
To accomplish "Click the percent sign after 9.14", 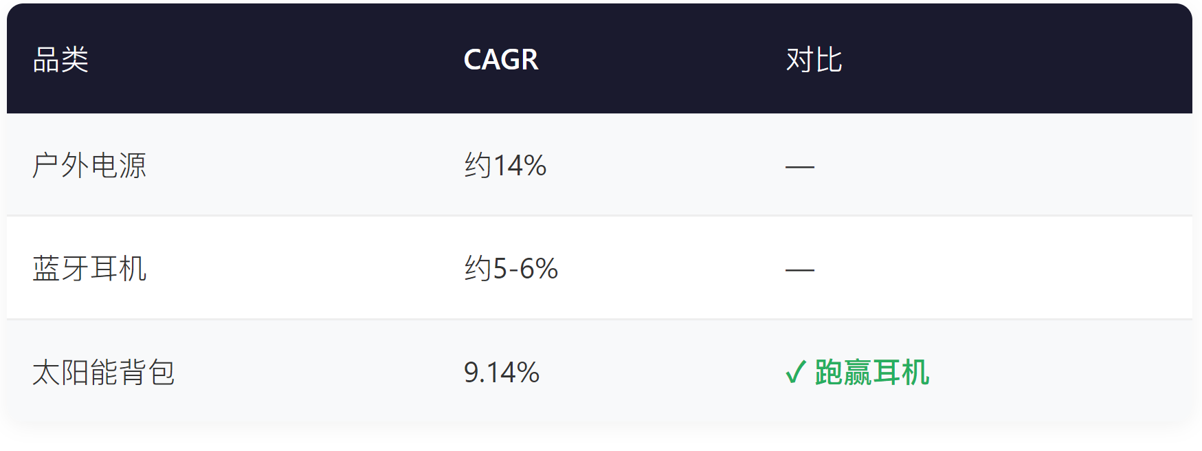I will pyautogui.click(x=528, y=373).
